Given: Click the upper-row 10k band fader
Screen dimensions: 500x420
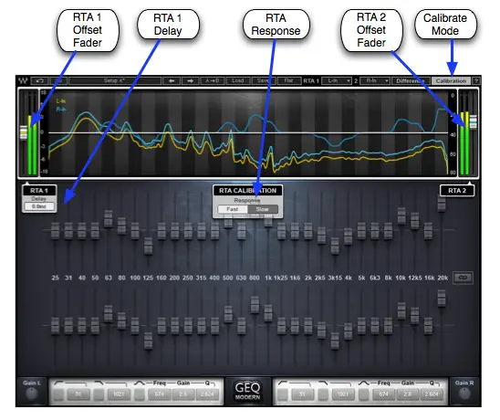Looking at the screenshot, I should [401, 216].
